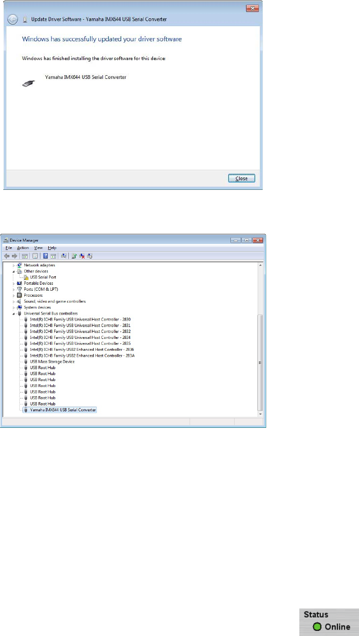Click the Network adapters category icon
This screenshot has height=636, width=359.
coord(20,265)
